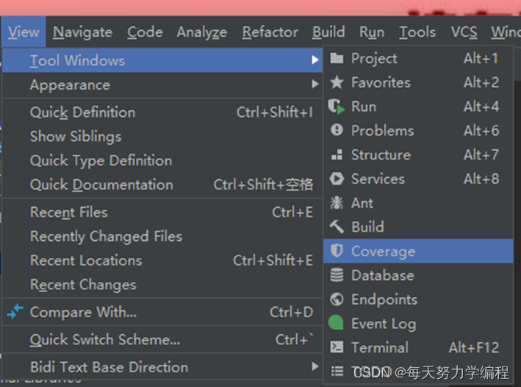This screenshot has width=521, height=387.
Task: Click the Ant bug icon
Action: [337, 203]
